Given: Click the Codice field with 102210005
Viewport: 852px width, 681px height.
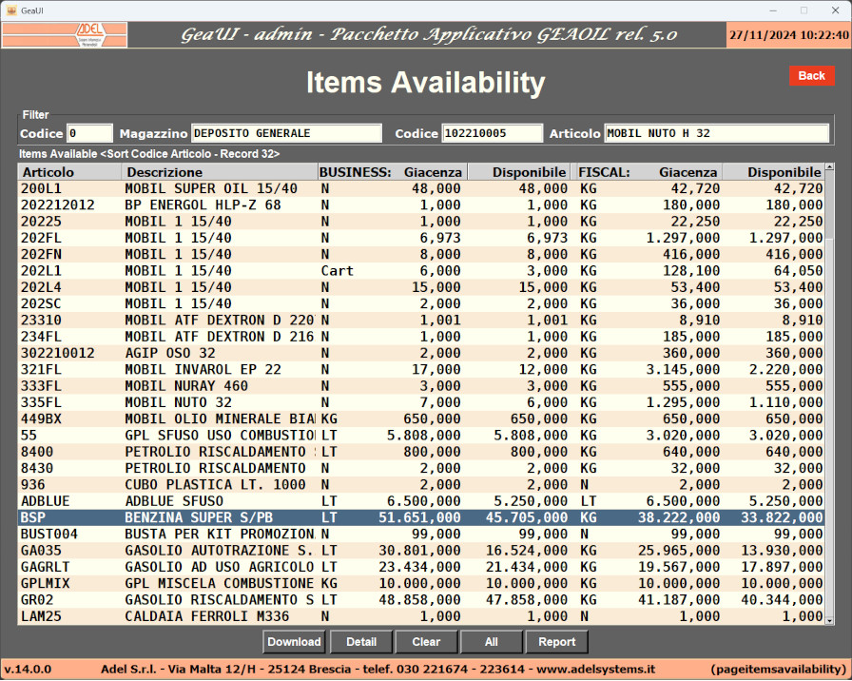Looking at the screenshot, I should [x=492, y=133].
